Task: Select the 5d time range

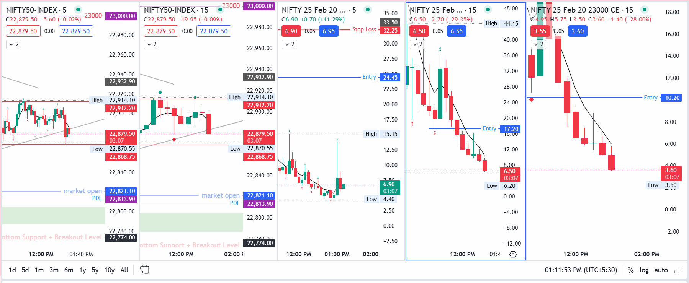Action: click(25, 270)
